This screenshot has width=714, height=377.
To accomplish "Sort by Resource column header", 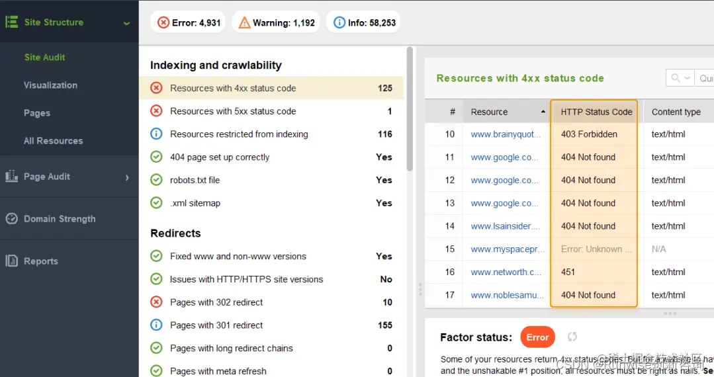I will (507, 112).
